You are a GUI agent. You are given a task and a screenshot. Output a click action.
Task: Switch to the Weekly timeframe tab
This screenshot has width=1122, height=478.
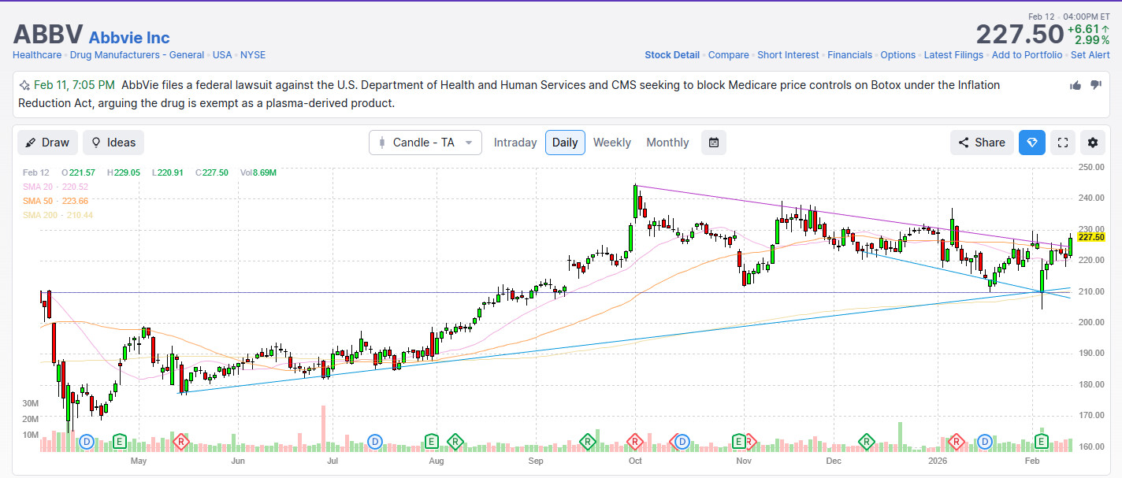[611, 143]
